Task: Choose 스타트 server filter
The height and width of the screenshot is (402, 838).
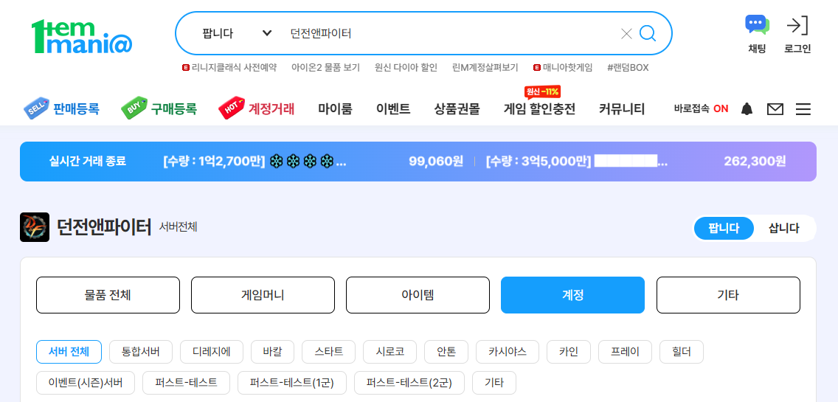Action: [329, 352]
